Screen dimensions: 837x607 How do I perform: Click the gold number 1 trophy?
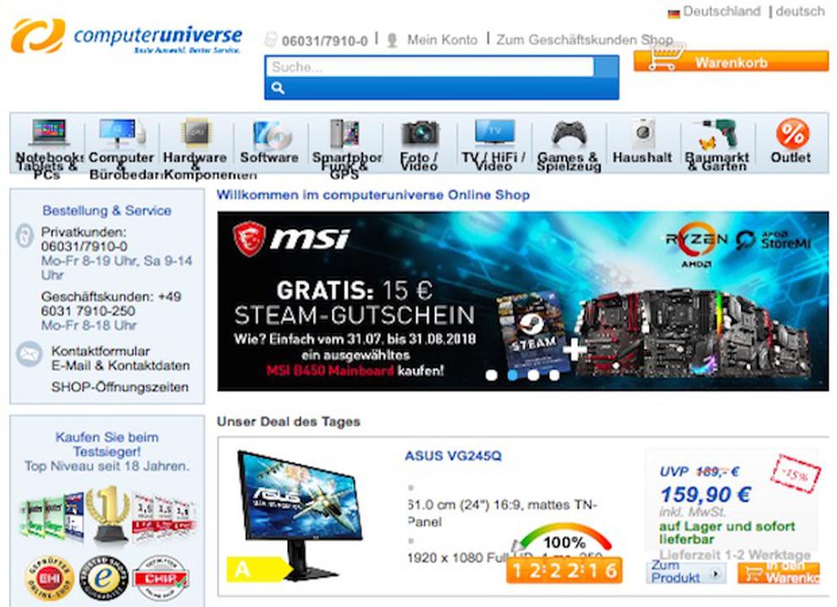(109, 514)
